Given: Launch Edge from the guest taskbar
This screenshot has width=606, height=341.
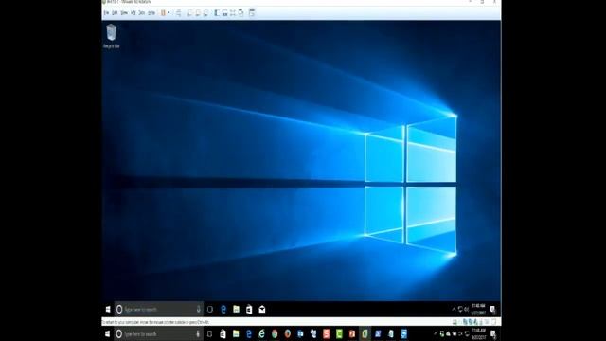Looking at the screenshot, I should tap(223, 310).
